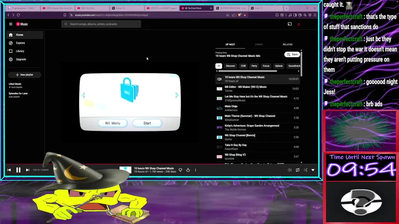
Task: Click the Cast to device icon
Action: (x=290, y=24)
